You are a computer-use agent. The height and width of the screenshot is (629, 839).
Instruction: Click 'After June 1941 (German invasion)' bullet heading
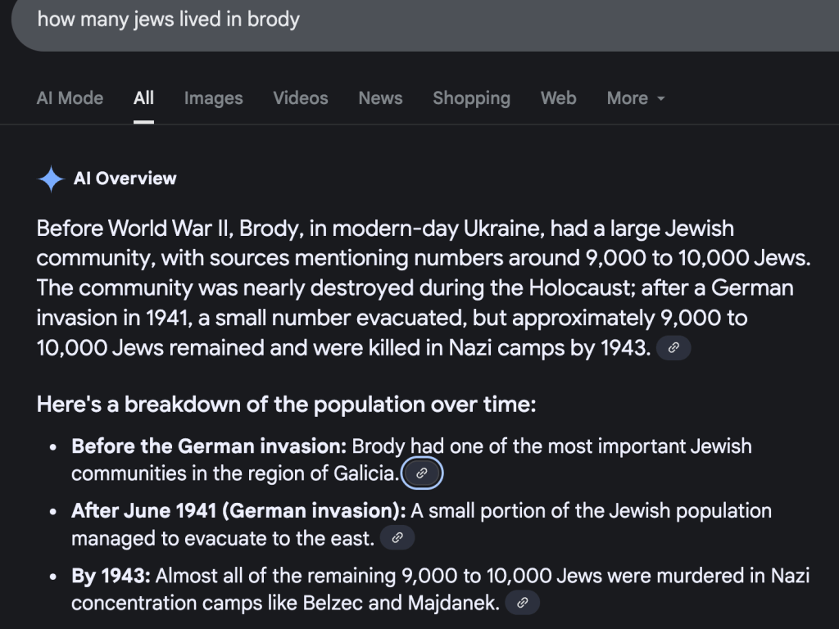click(238, 511)
